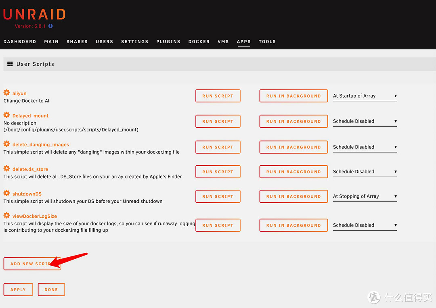436x308 pixels.
Task: Click version info icon beside 6.8.1
Action: pos(50,26)
